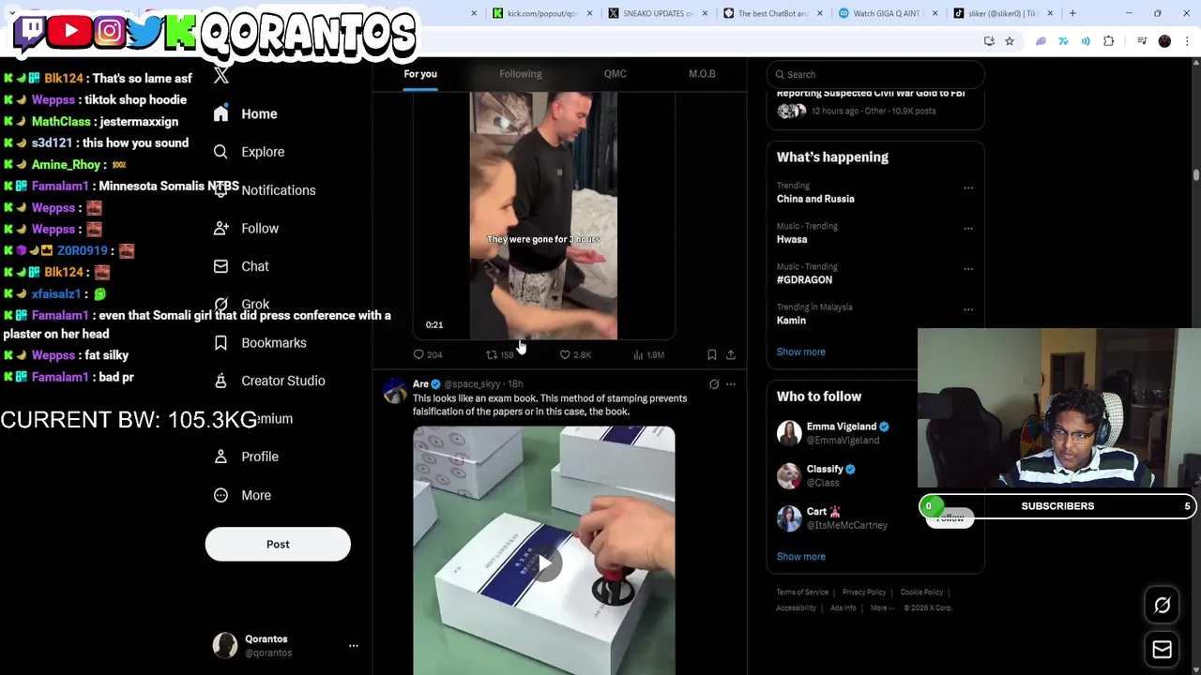Click Grok icon on Are's post
The height and width of the screenshot is (675, 1201).
pyautogui.click(x=714, y=384)
